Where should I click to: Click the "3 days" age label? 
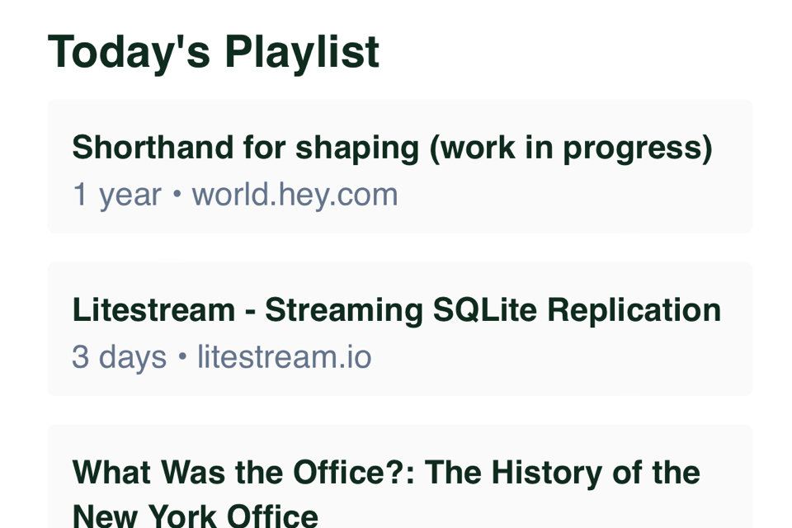(x=119, y=357)
